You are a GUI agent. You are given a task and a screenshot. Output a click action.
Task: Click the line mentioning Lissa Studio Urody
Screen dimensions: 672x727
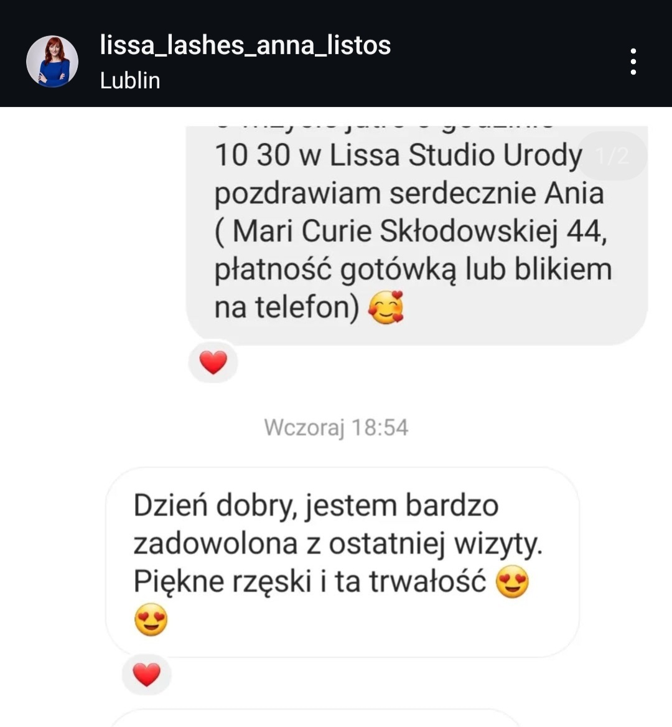398,155
